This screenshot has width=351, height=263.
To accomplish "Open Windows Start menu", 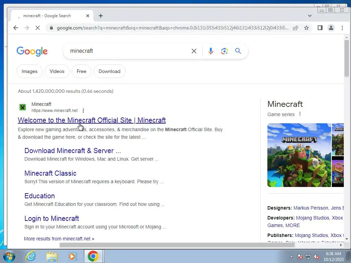I will point(9,256).
